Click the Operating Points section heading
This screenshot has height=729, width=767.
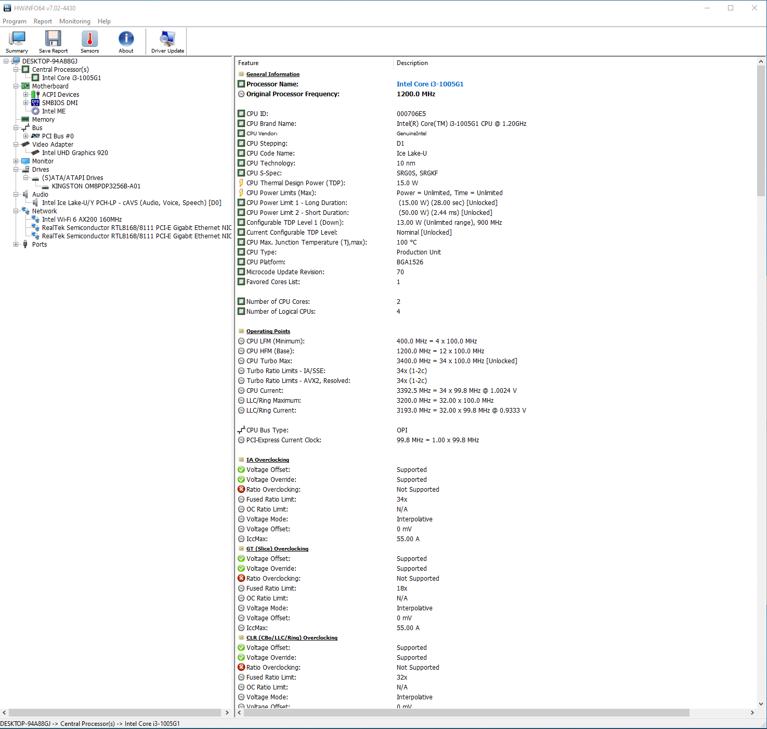pyautogui.click(x=268, y=331)
